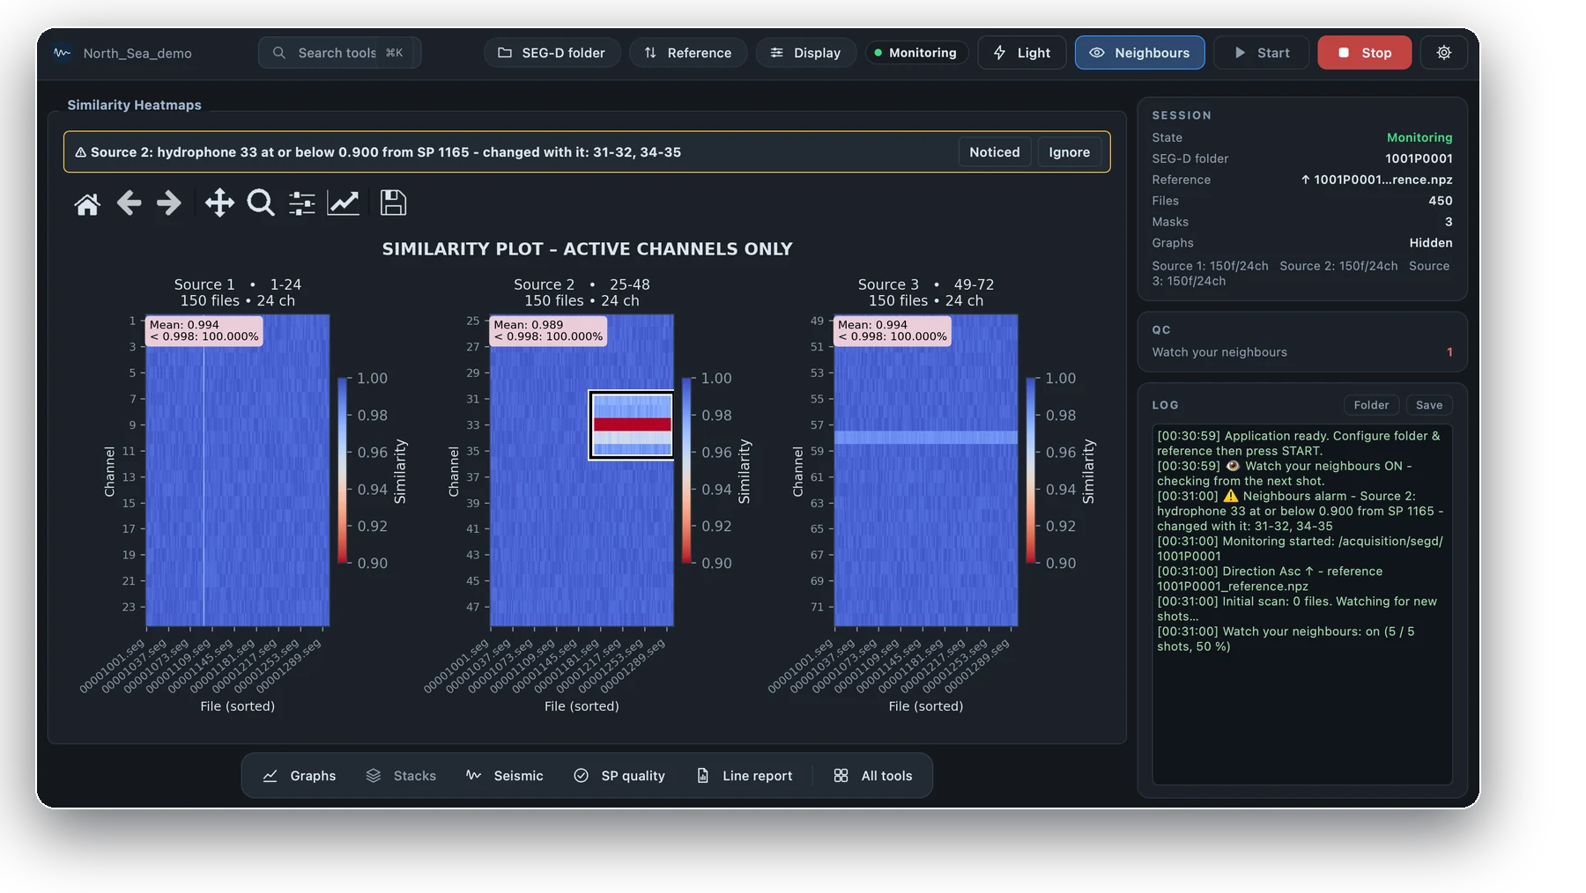The width and height of the screenshot is (1586, 893).
Task: Go back to previous plot view
Action: point(129,203)
